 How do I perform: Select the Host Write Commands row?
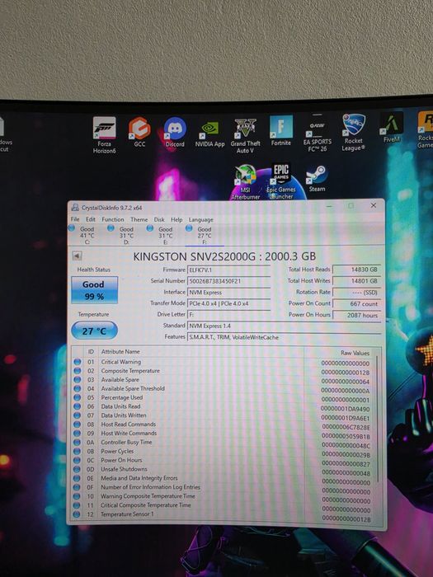pyautogui.click(x=223, y=434)
